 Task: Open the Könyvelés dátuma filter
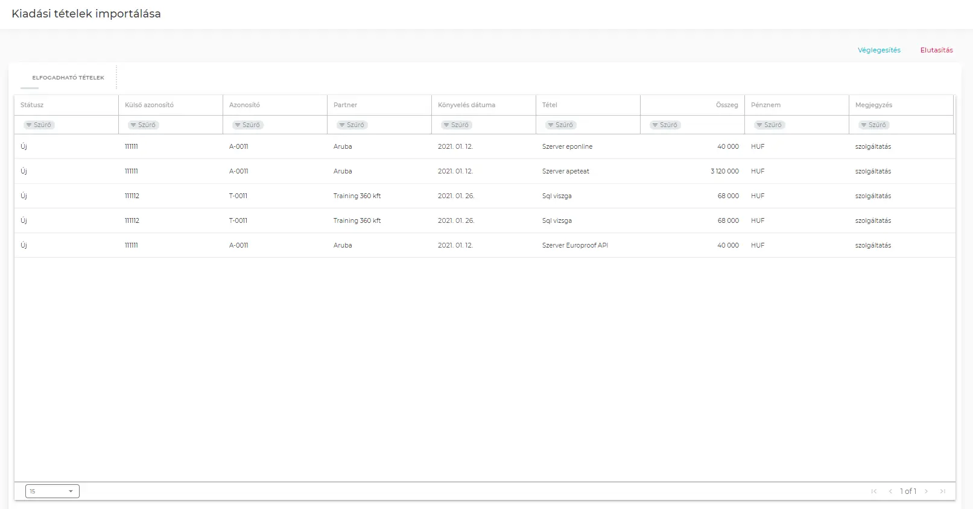pos(457,125)
